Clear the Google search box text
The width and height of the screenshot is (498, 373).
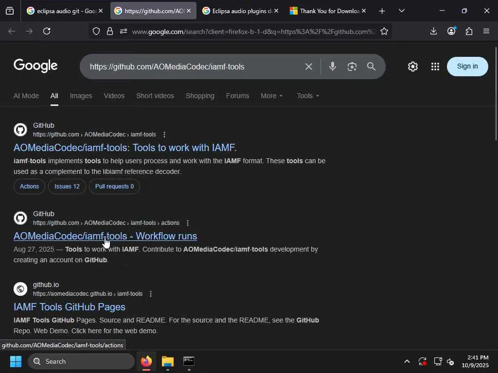coord(309,67)
